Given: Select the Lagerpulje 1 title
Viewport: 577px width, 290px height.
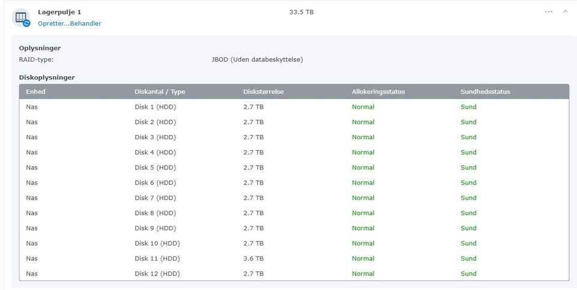Looking at the screenshot, I should click(60, 12).
